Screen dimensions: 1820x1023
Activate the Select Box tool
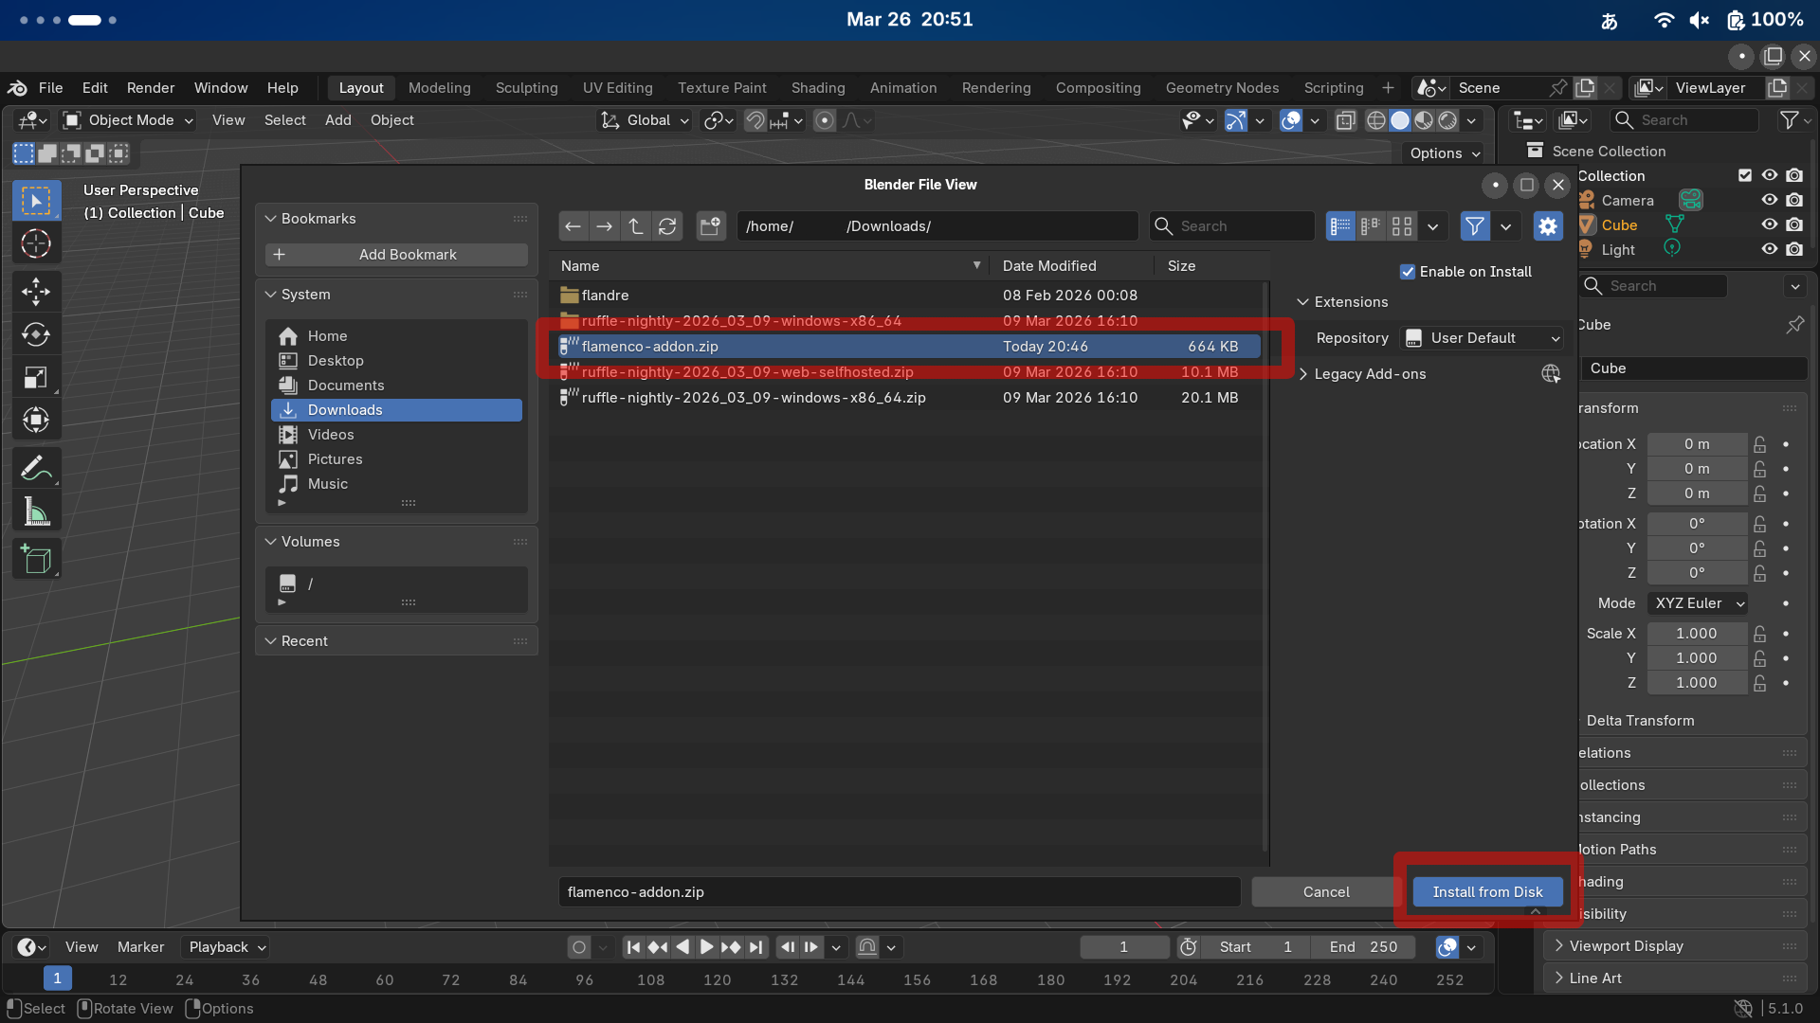click(x=36, y=201)
